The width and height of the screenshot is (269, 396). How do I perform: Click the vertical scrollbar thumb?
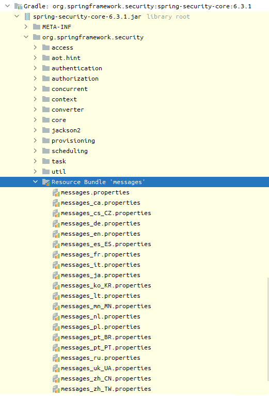[x=268, y=329]
